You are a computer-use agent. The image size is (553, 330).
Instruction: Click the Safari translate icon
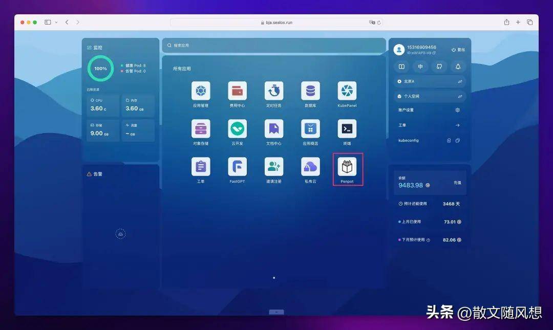[x=372, y=22]
